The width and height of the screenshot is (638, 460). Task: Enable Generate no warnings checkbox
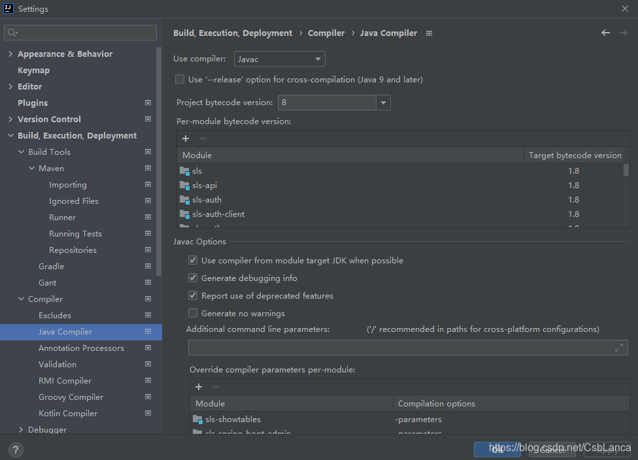[x=193, y=313]
